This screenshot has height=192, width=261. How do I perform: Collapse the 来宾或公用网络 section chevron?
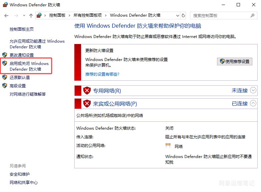253,103
